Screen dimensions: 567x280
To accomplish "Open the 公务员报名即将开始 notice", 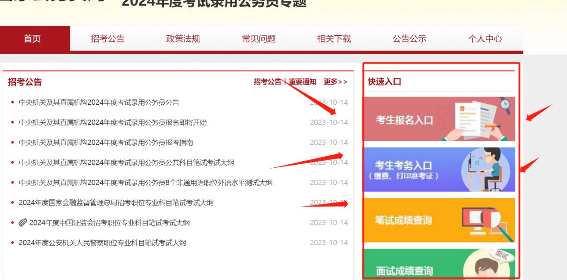I will [113, 122].
